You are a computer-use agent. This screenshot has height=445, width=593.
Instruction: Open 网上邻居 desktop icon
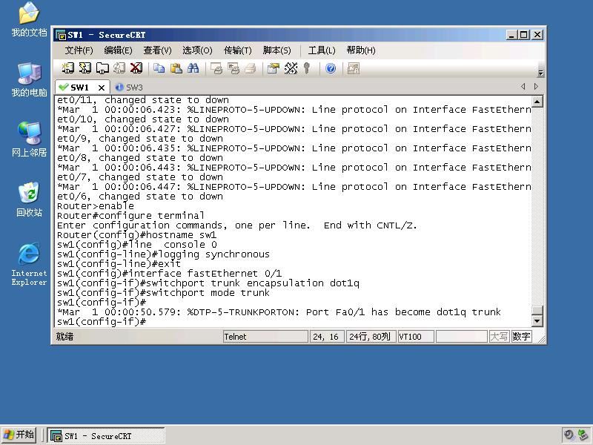coord(29,139)
